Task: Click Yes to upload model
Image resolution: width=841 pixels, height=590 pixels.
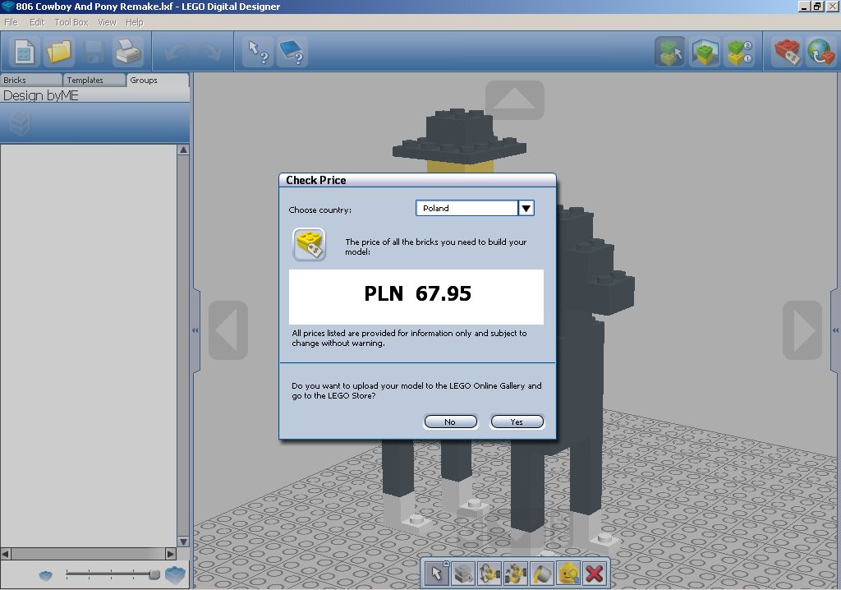Action: click(x=517, y=422)
